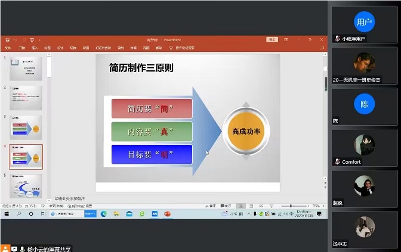Screen dimensions: 401x252
Task: Click the taskbar search magnifier icon
Action: point(18,213)
